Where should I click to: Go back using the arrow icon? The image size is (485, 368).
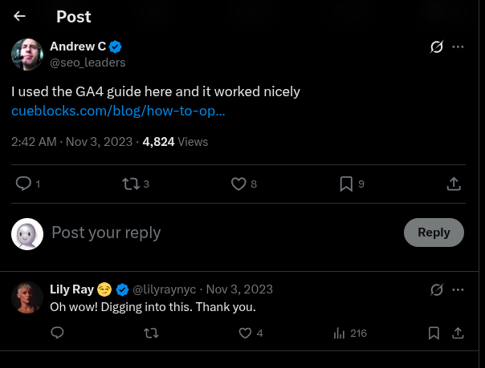(x=20, y=16)
